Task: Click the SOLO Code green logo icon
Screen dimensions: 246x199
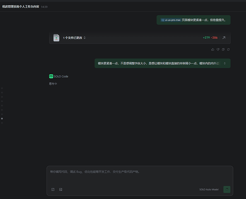Action: (x=51, y=76)
